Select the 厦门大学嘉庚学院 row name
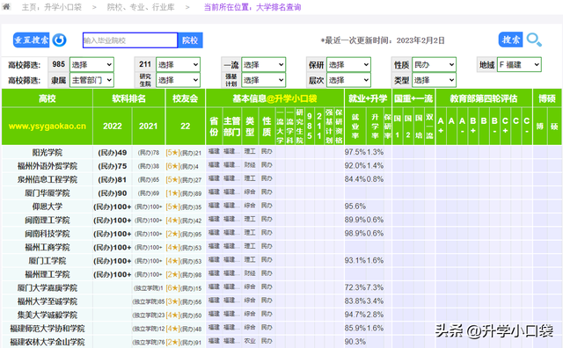The height and width of the screenshot is (348, 563). [47, 288]
